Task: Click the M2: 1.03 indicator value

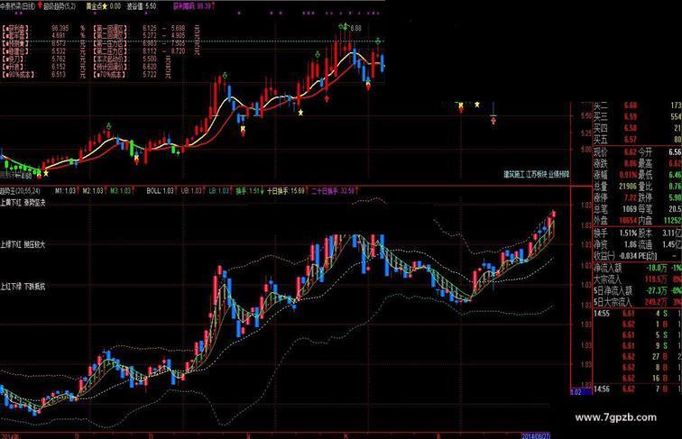Action: pos(93,190)
